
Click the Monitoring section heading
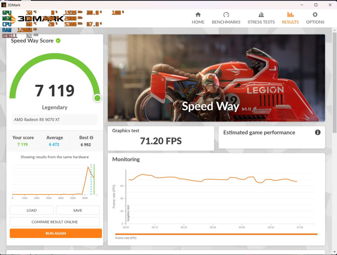(126, 159)
